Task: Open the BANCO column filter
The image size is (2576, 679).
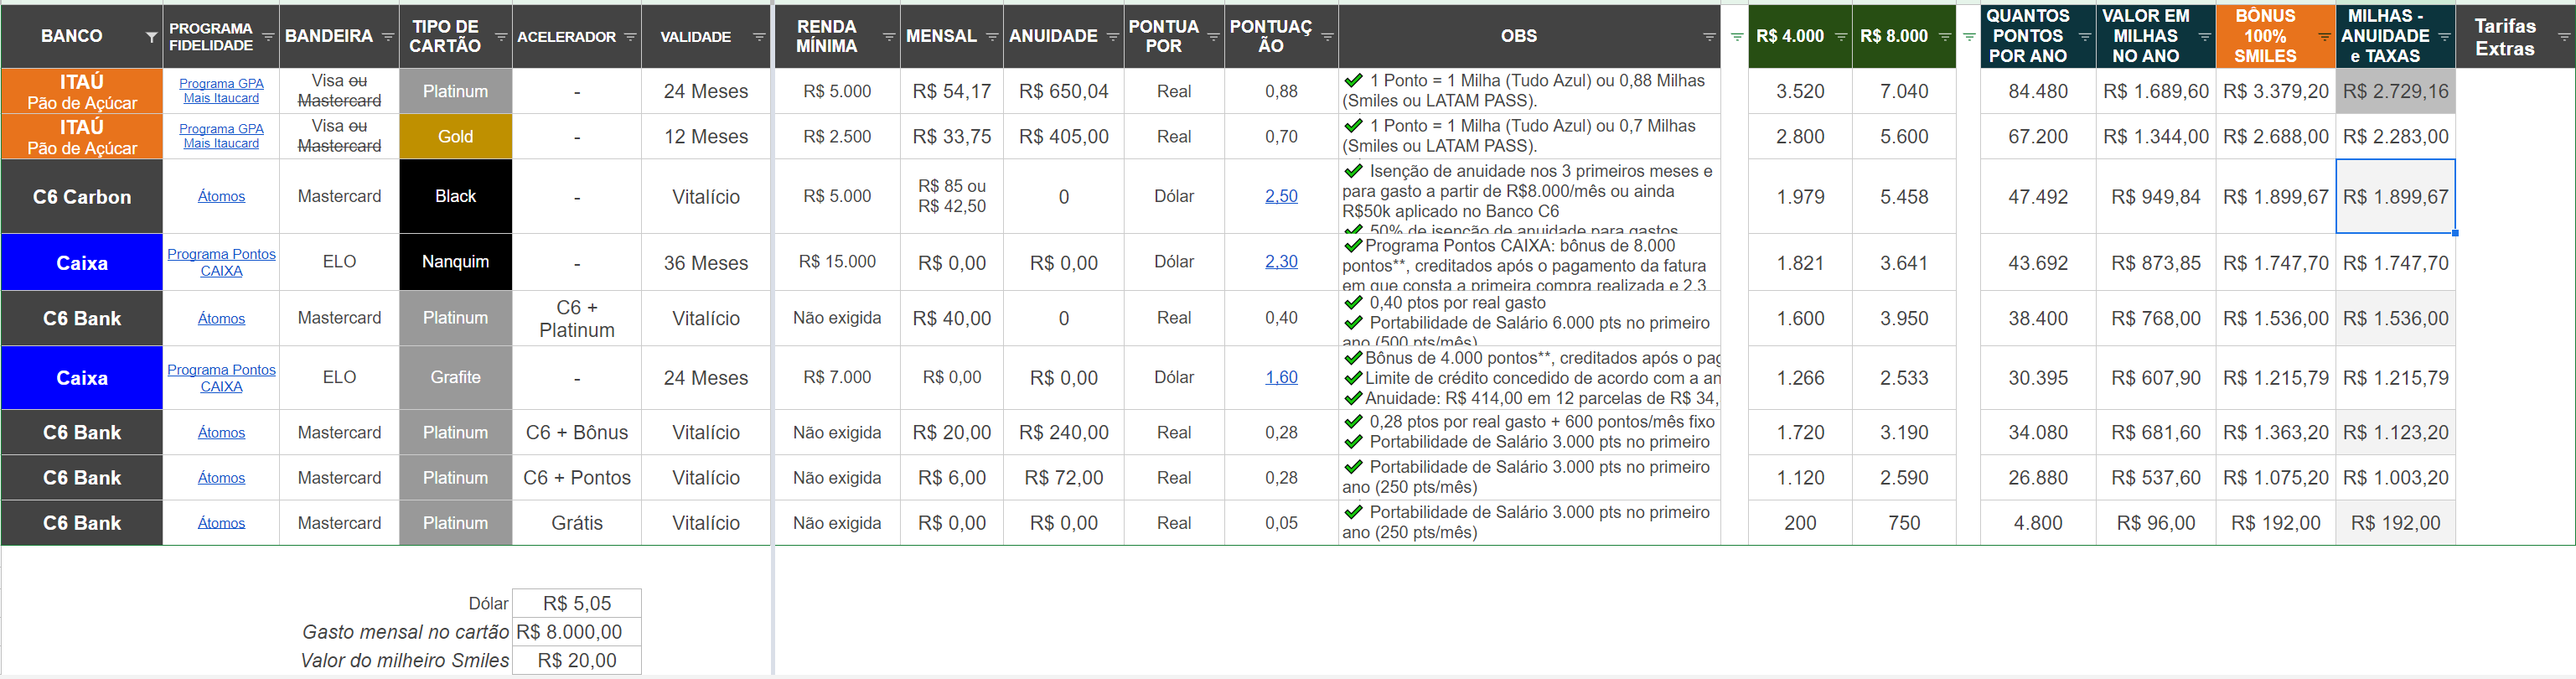Action: pos(151,37)
